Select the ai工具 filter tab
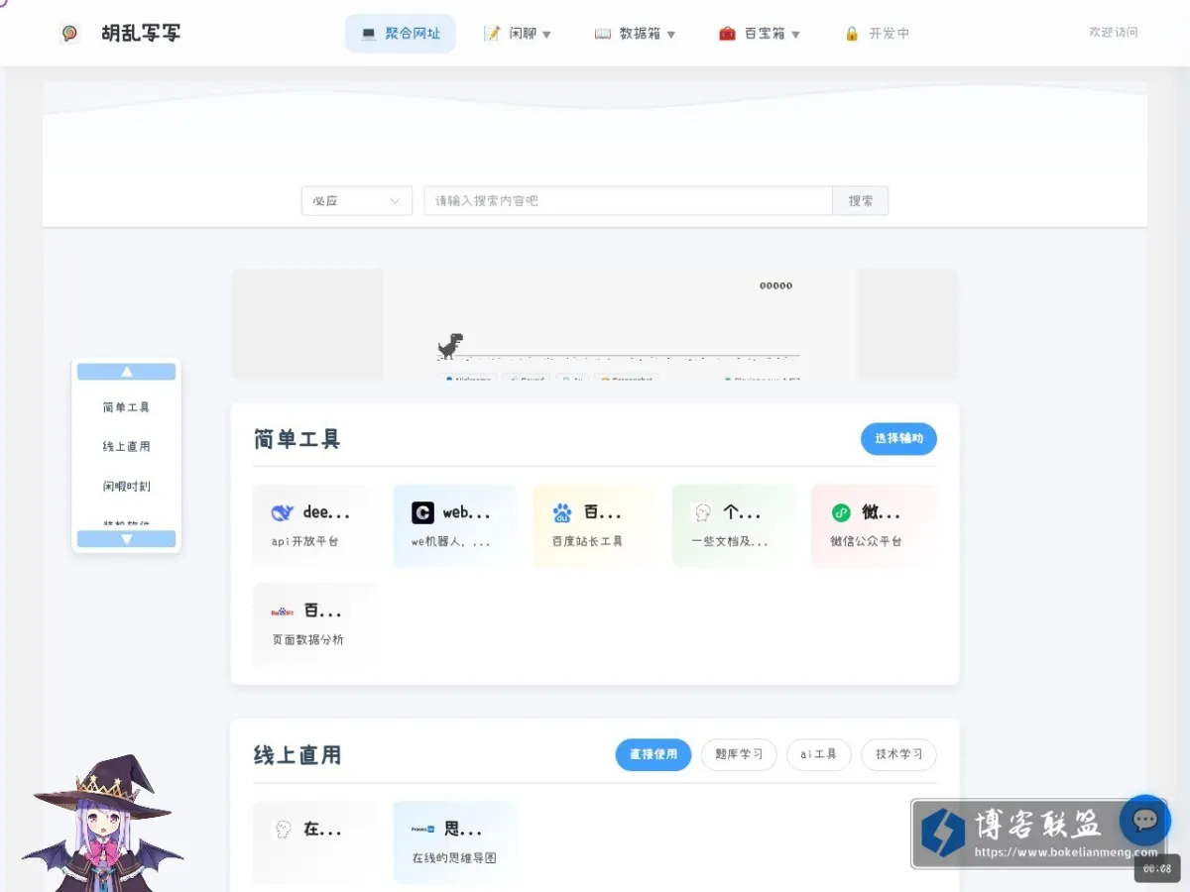Image resolution: width=1190 pixels, height=892 pixels. [818, 754]
